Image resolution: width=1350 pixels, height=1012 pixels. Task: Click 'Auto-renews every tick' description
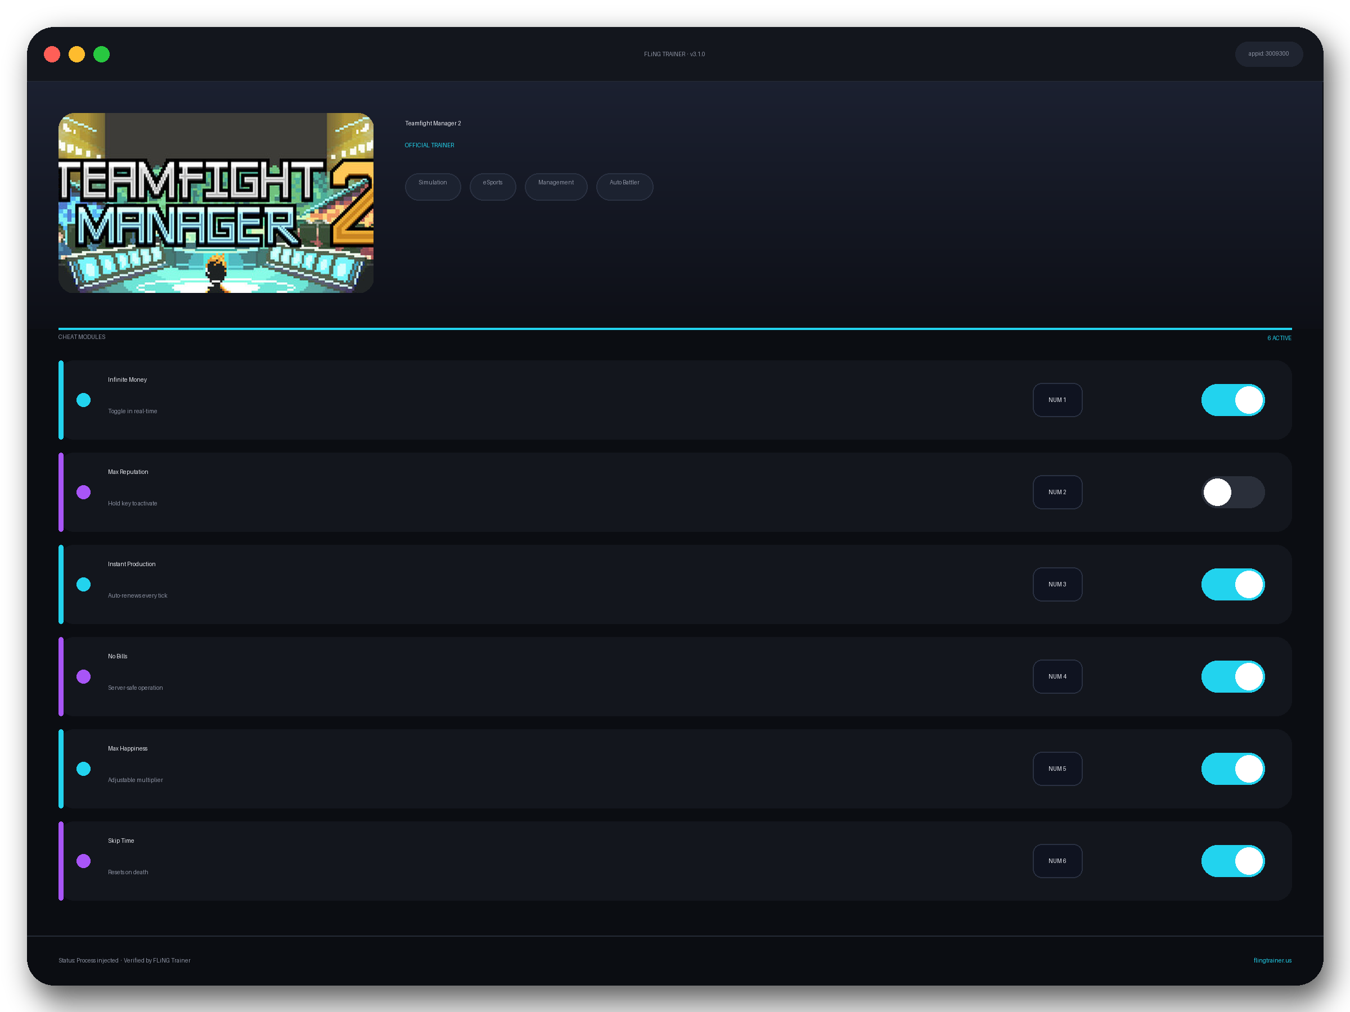pyautogui.click(x=137, y=595)
